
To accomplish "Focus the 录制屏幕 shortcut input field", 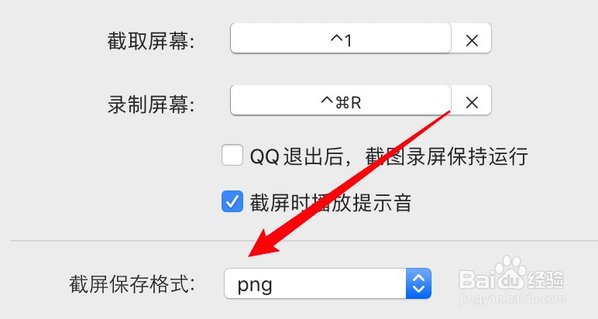I will click(341, 100).
